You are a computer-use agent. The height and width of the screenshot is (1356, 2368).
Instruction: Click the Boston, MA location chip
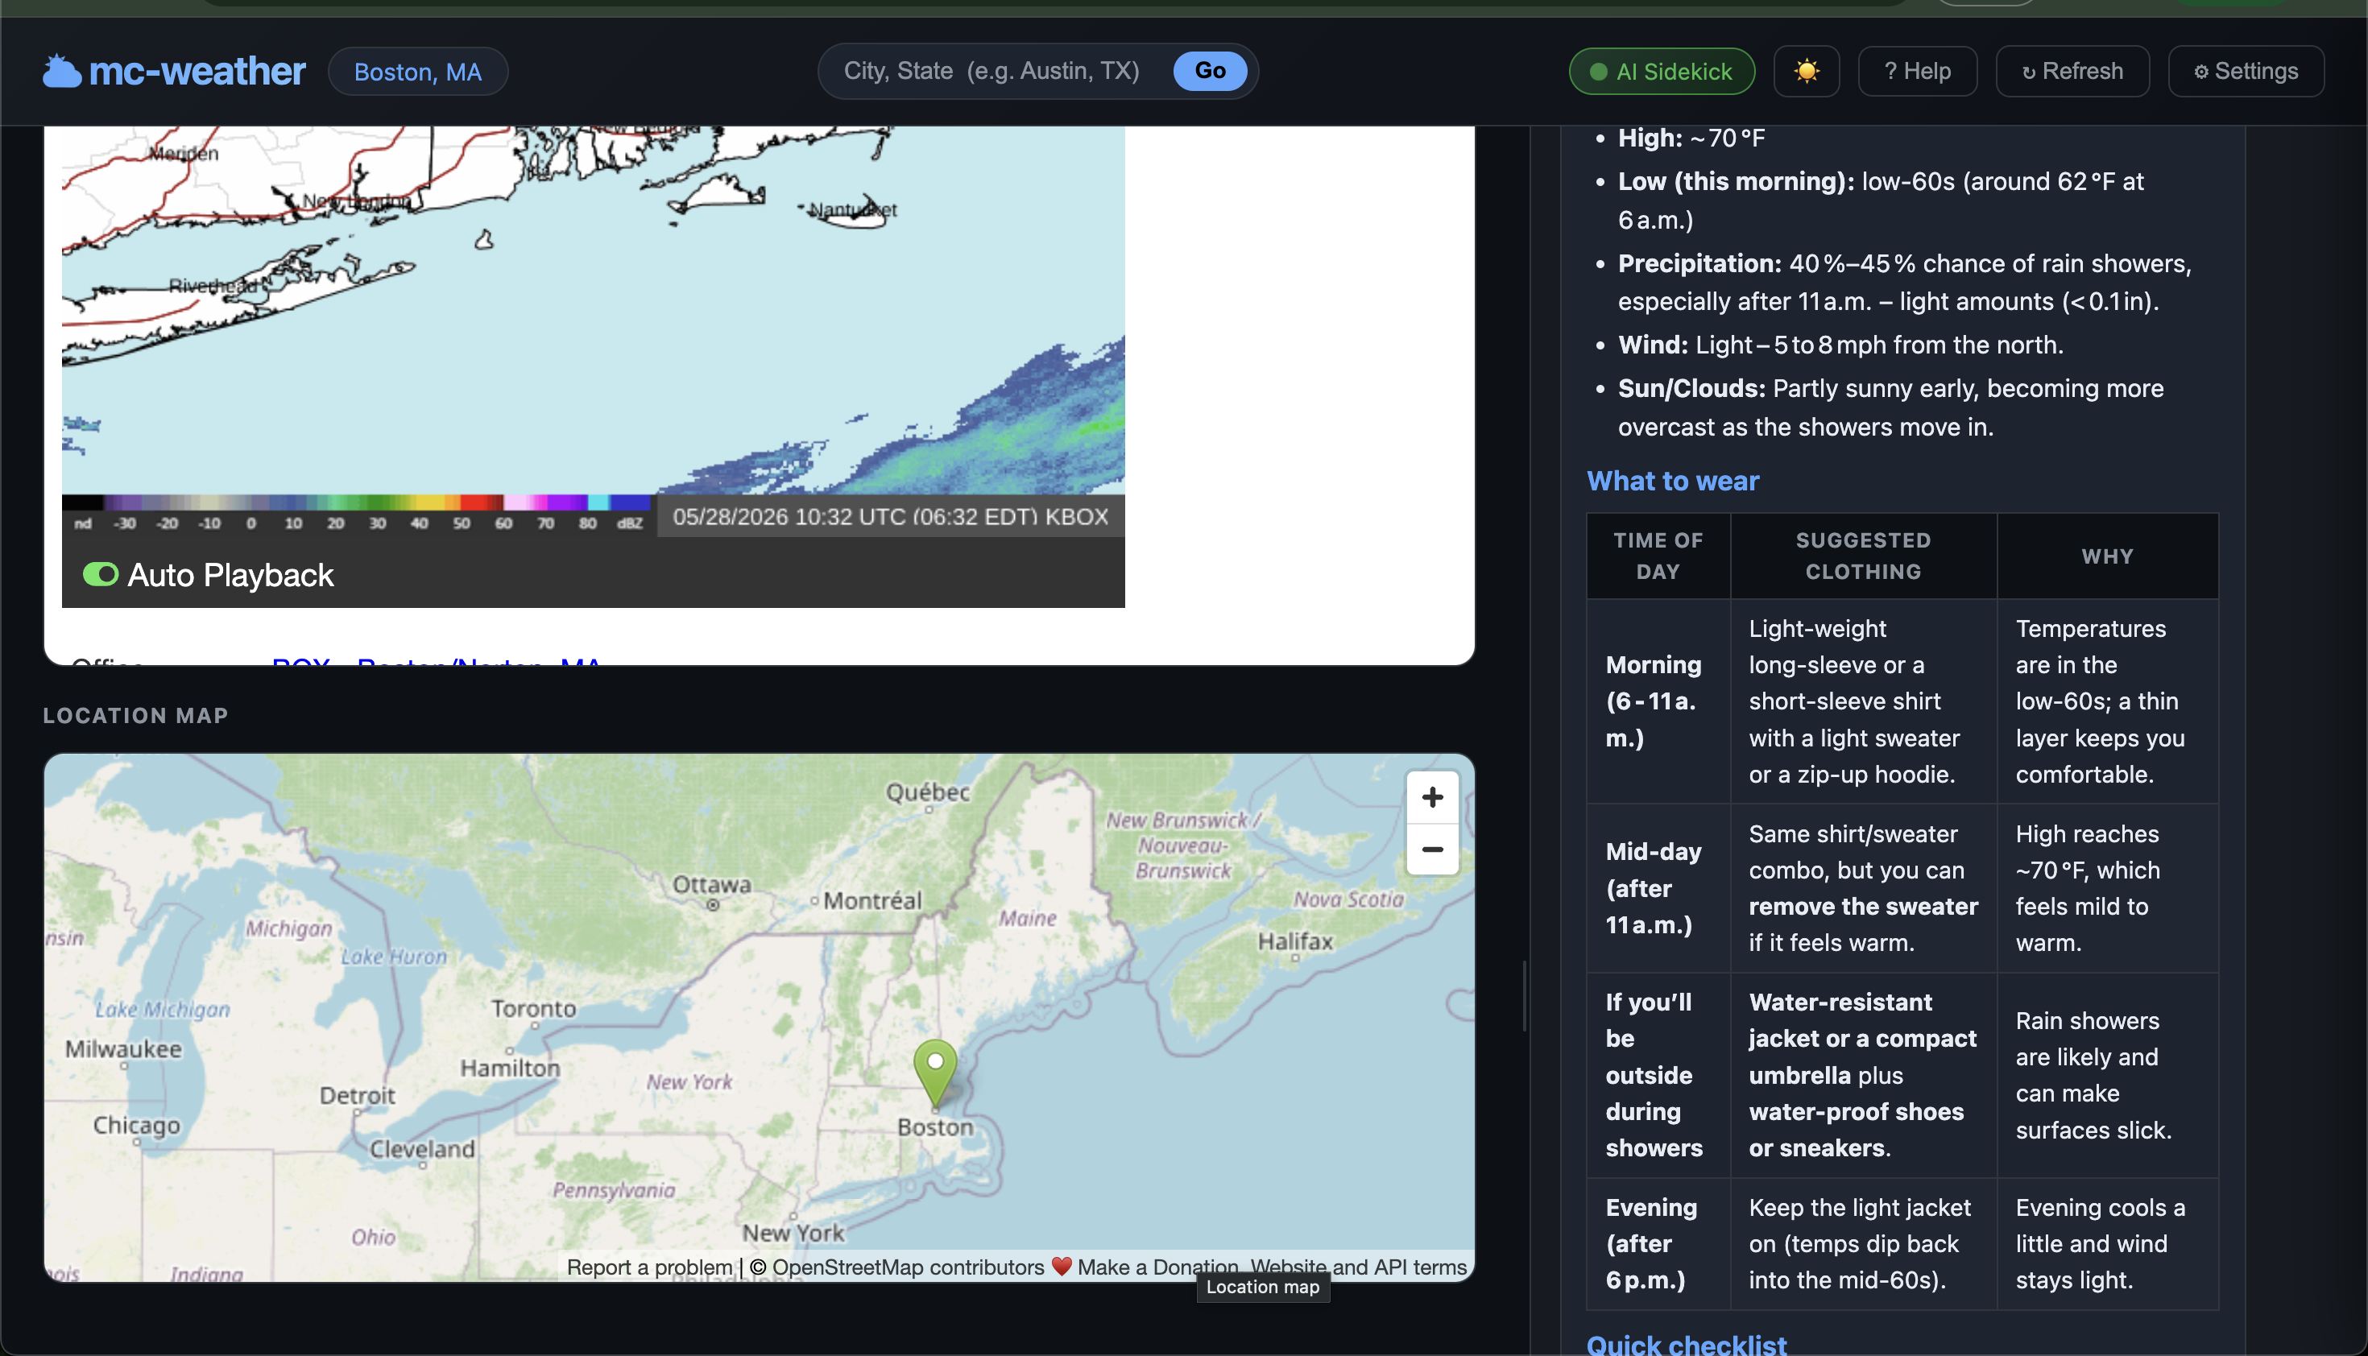[417, 72]
